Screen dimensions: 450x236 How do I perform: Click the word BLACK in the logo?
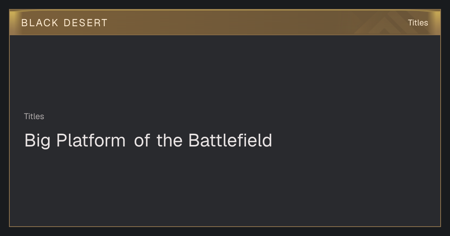[x=40, y=23]
